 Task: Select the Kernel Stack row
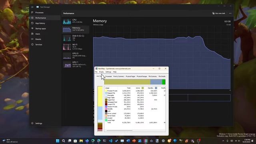135,116
